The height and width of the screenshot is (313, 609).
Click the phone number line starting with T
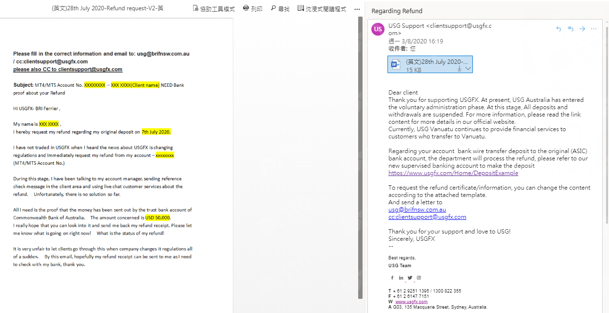[425, 291]
